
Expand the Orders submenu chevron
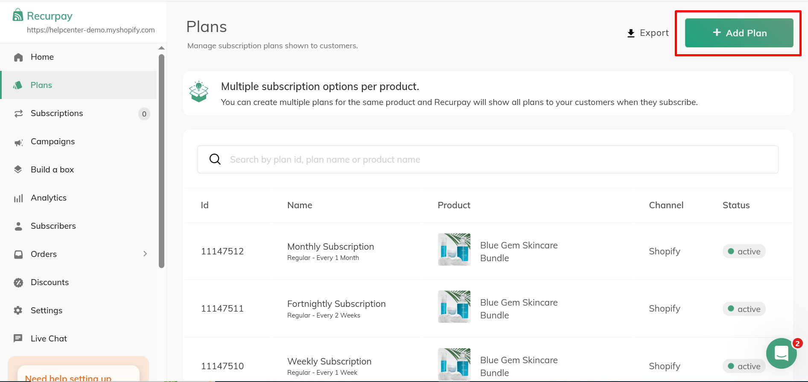pos(145,254)
